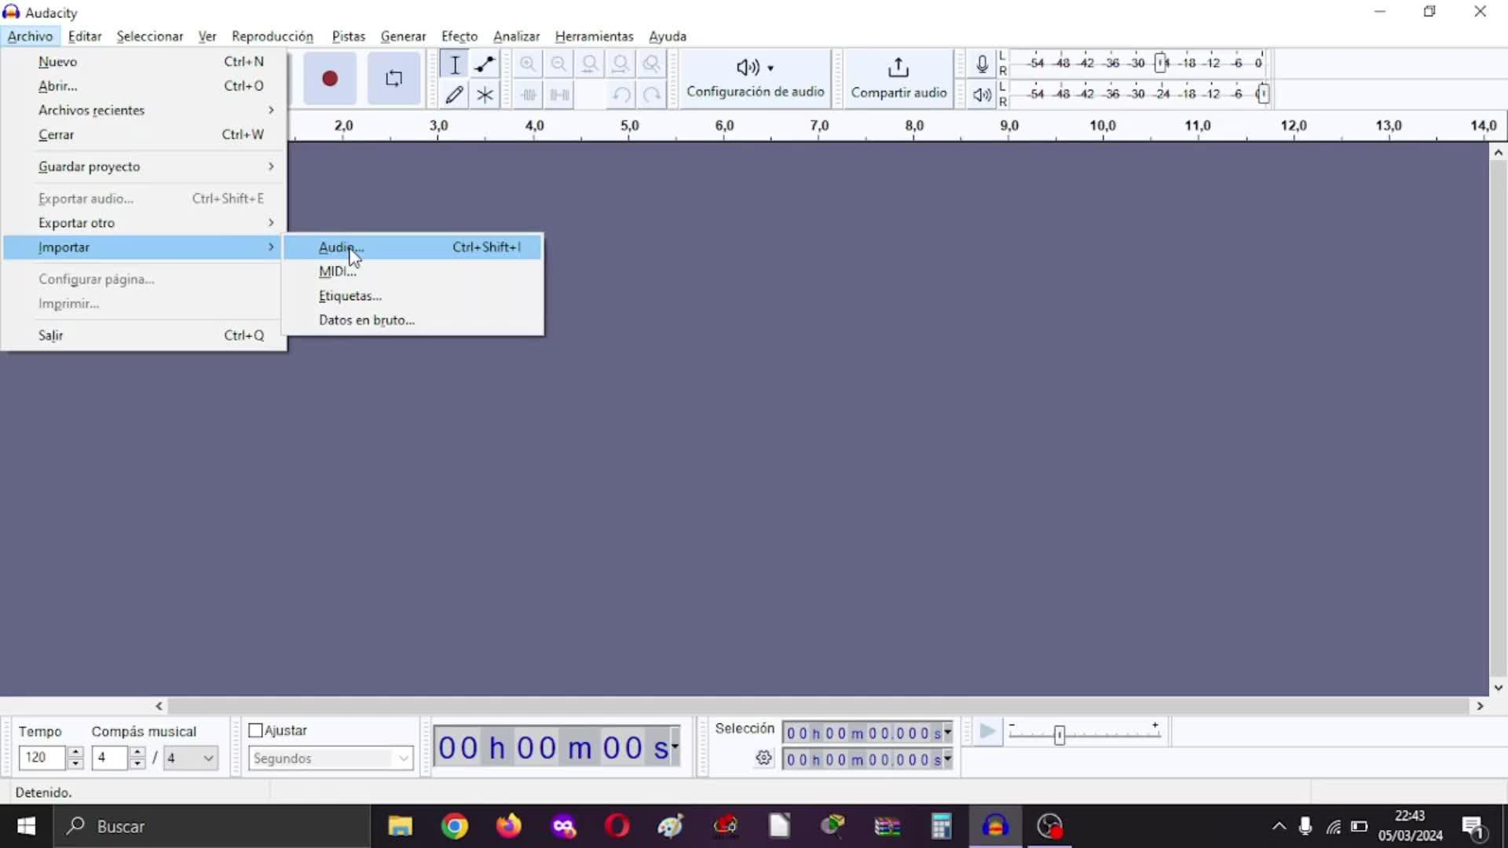Image resolution: width=1508 pixels, height=848 pixels.
Task: Click the speaker playback meter icon
Action: coord(982,95)
